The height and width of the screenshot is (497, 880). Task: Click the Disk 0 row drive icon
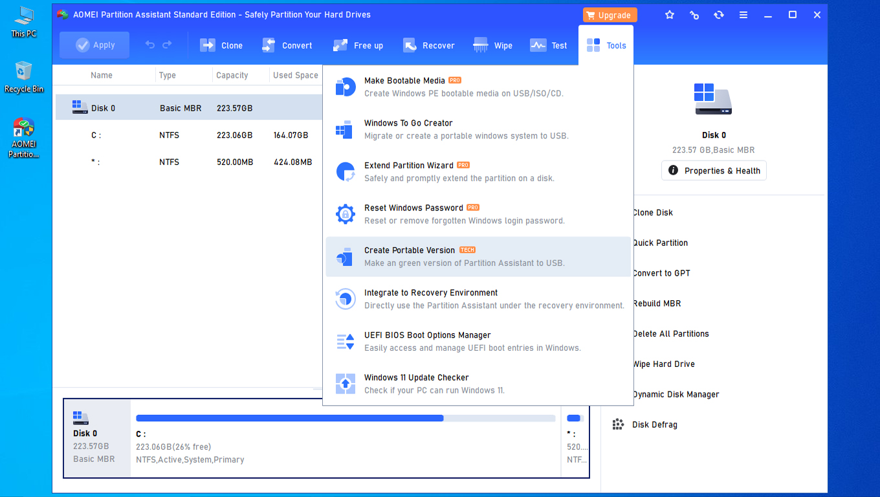80,107
